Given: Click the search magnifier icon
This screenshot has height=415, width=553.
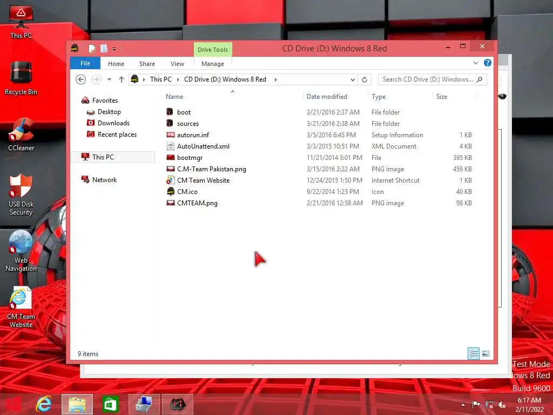Looking at the screenshot, I should [480, 79].
